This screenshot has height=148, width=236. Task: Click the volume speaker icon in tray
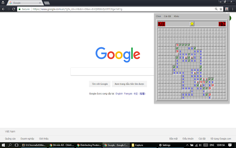(201, 145)
